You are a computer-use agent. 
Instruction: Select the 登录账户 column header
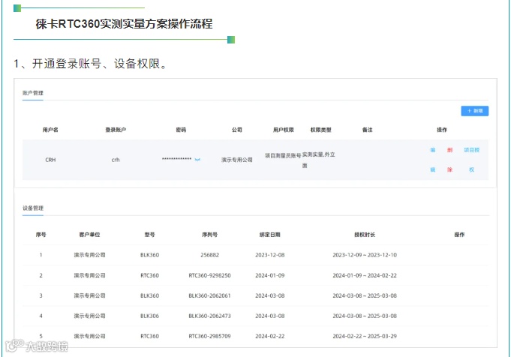pos(116,130)
